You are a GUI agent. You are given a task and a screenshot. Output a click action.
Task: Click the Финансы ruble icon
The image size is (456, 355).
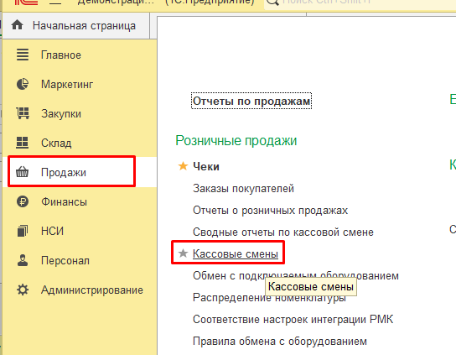pos(23,201)
